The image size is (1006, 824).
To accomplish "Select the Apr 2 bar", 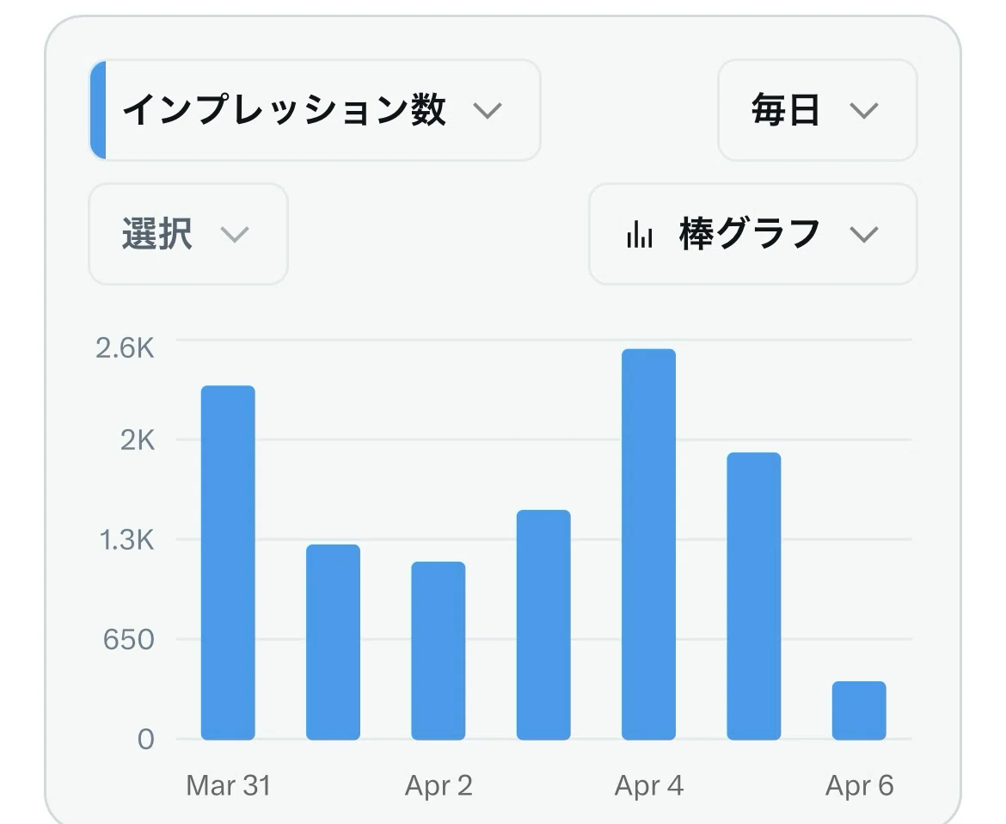I will 439,651.
